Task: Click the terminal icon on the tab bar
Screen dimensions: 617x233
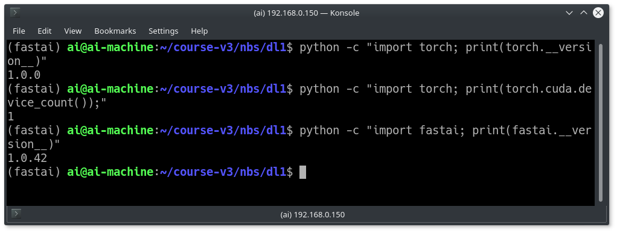Action: click(x=16, y=214)
